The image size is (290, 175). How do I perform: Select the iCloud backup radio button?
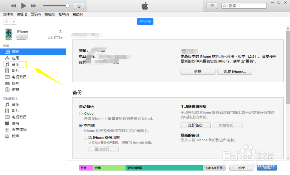point(81,114)
